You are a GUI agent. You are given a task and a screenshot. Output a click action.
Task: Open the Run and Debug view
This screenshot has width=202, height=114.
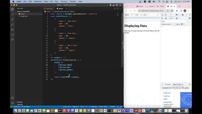[x=12, y=24]
